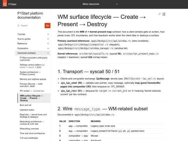Image resolution: width=188 pixels, height=141 pixels.
Task: Expand the Tutorials section chevron
Action: coord(48,34)
